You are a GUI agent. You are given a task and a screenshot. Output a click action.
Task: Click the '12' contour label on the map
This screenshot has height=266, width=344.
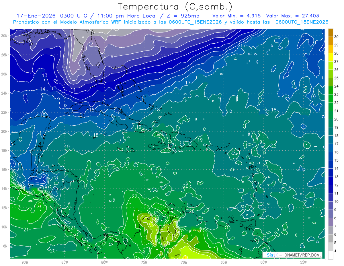pos(32,74)
